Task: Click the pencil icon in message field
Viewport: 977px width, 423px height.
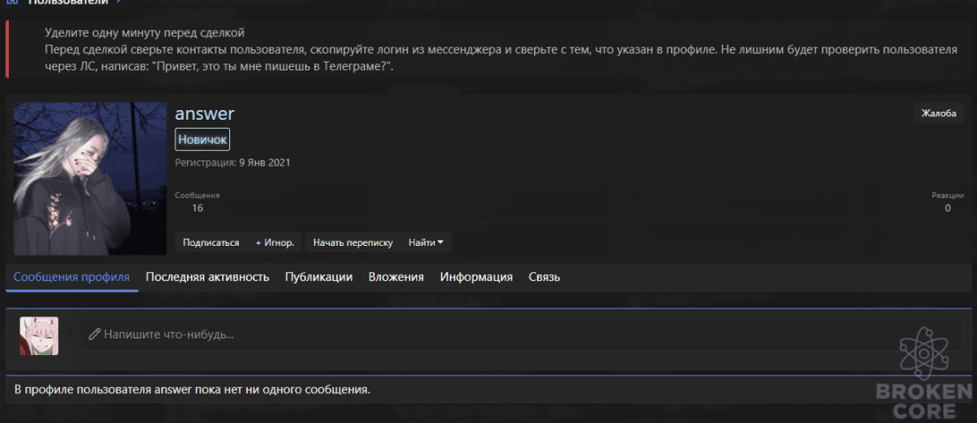Action: pos(94,335)
